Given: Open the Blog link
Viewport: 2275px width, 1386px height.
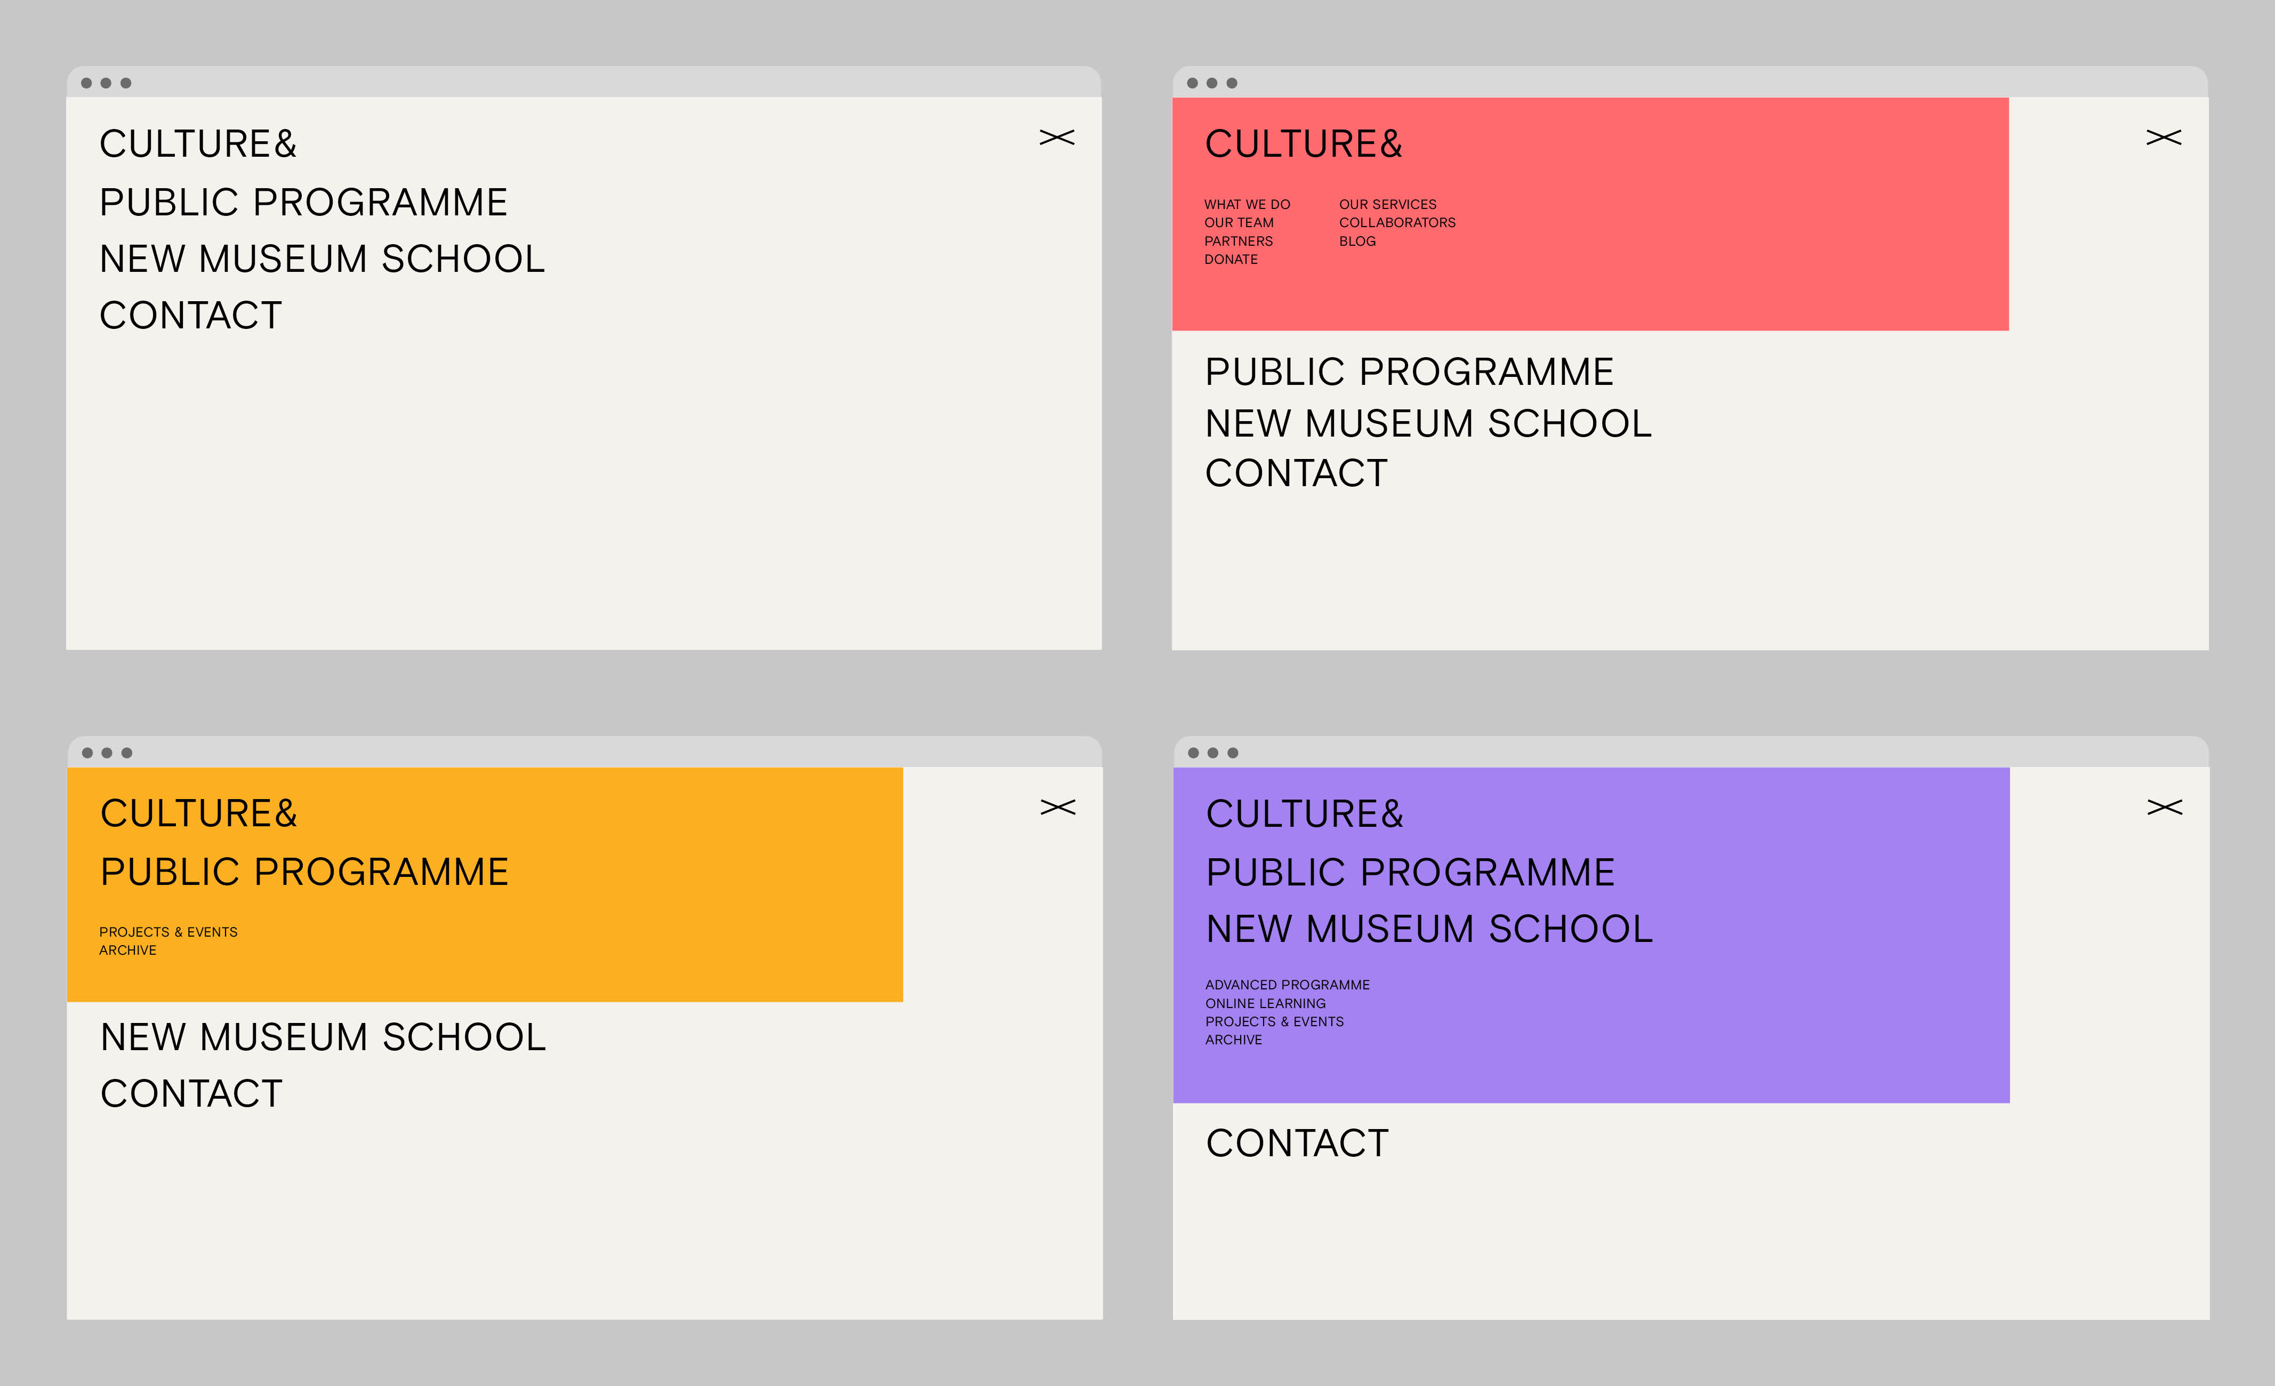Looking at the screenshot, I should (x=1357, y=241).
